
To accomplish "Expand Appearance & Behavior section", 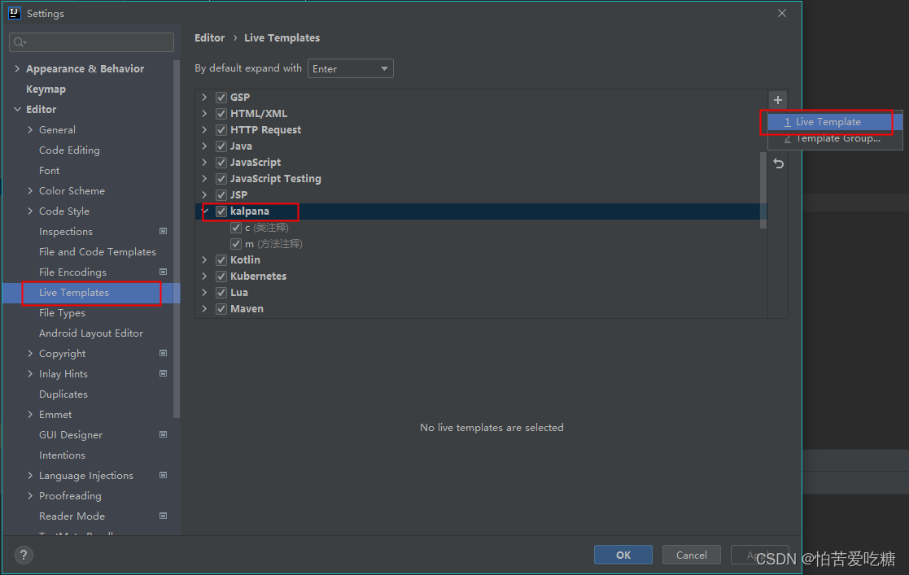I will pos(17,68).
